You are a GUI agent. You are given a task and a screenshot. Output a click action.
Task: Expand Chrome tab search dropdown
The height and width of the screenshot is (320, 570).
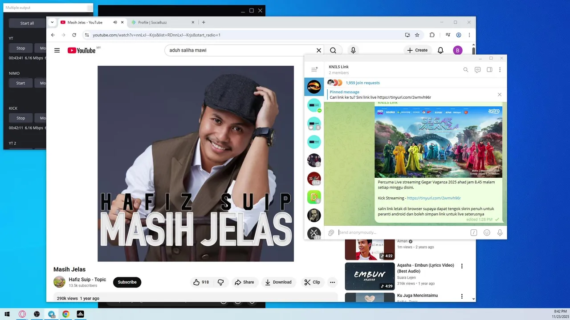click(x=52, y=22)
